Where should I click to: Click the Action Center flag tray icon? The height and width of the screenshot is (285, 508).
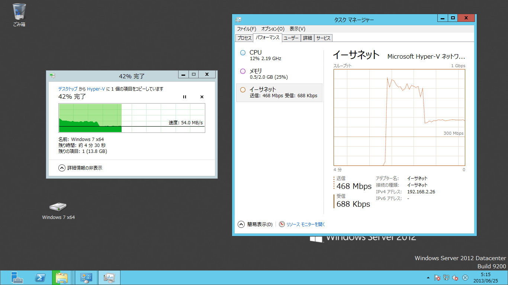(438, 278)
